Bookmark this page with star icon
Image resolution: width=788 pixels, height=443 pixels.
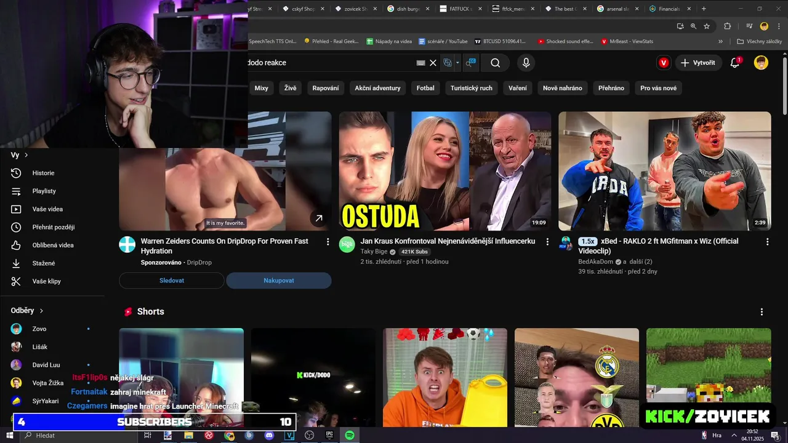point(707,26)
